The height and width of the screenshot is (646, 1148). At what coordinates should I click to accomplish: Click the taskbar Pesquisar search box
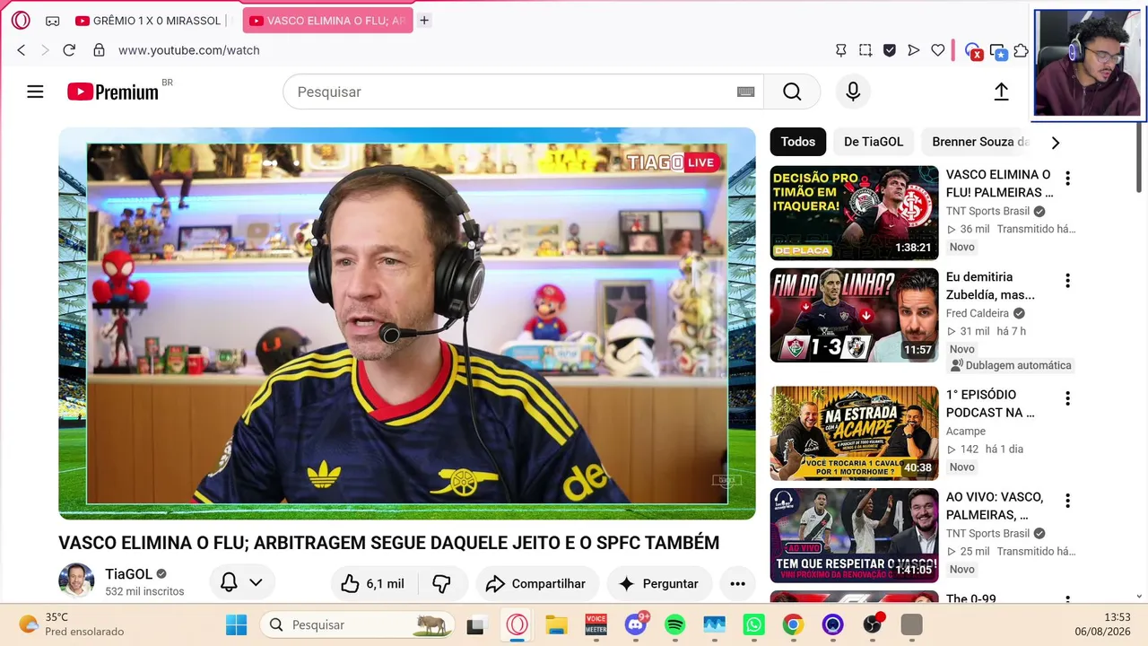coord(359,624)
